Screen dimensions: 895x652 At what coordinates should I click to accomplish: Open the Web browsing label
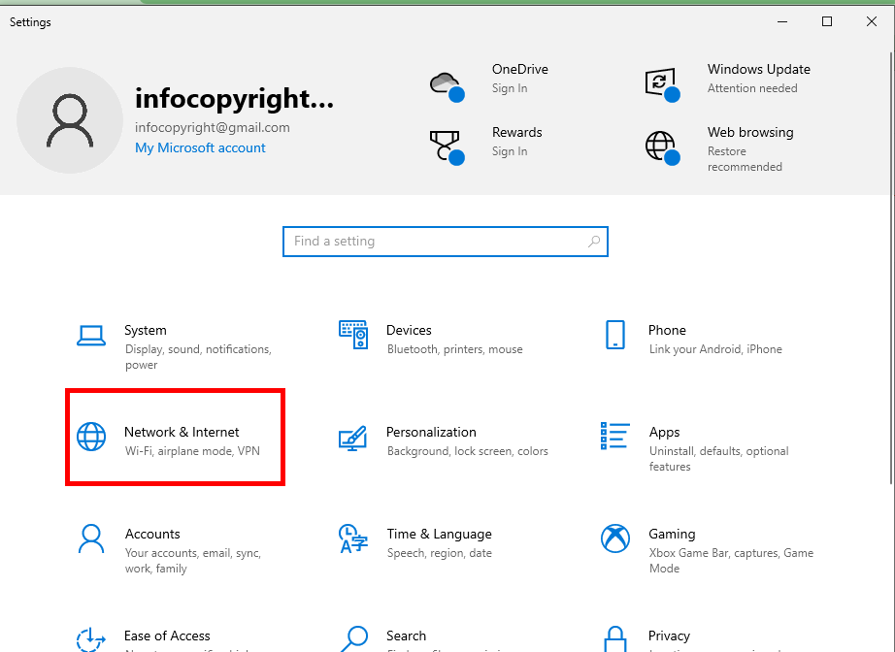[x=750, y=132]
